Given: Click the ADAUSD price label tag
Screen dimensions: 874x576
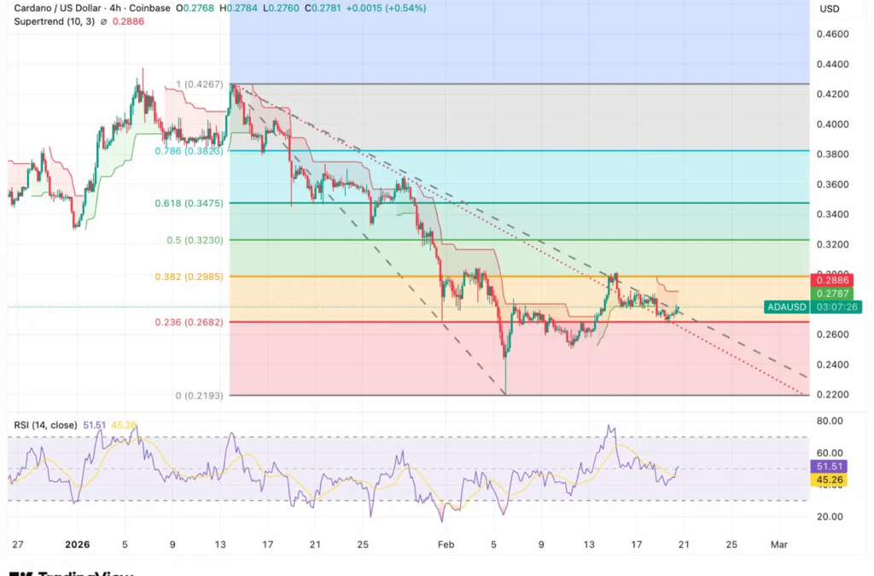Looking at the screenshot, I should click(x=786, y=306).
